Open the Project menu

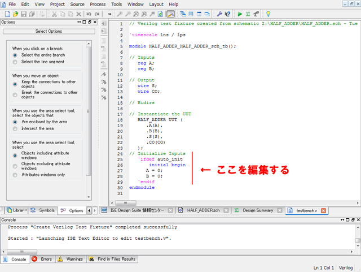[58, 5]
